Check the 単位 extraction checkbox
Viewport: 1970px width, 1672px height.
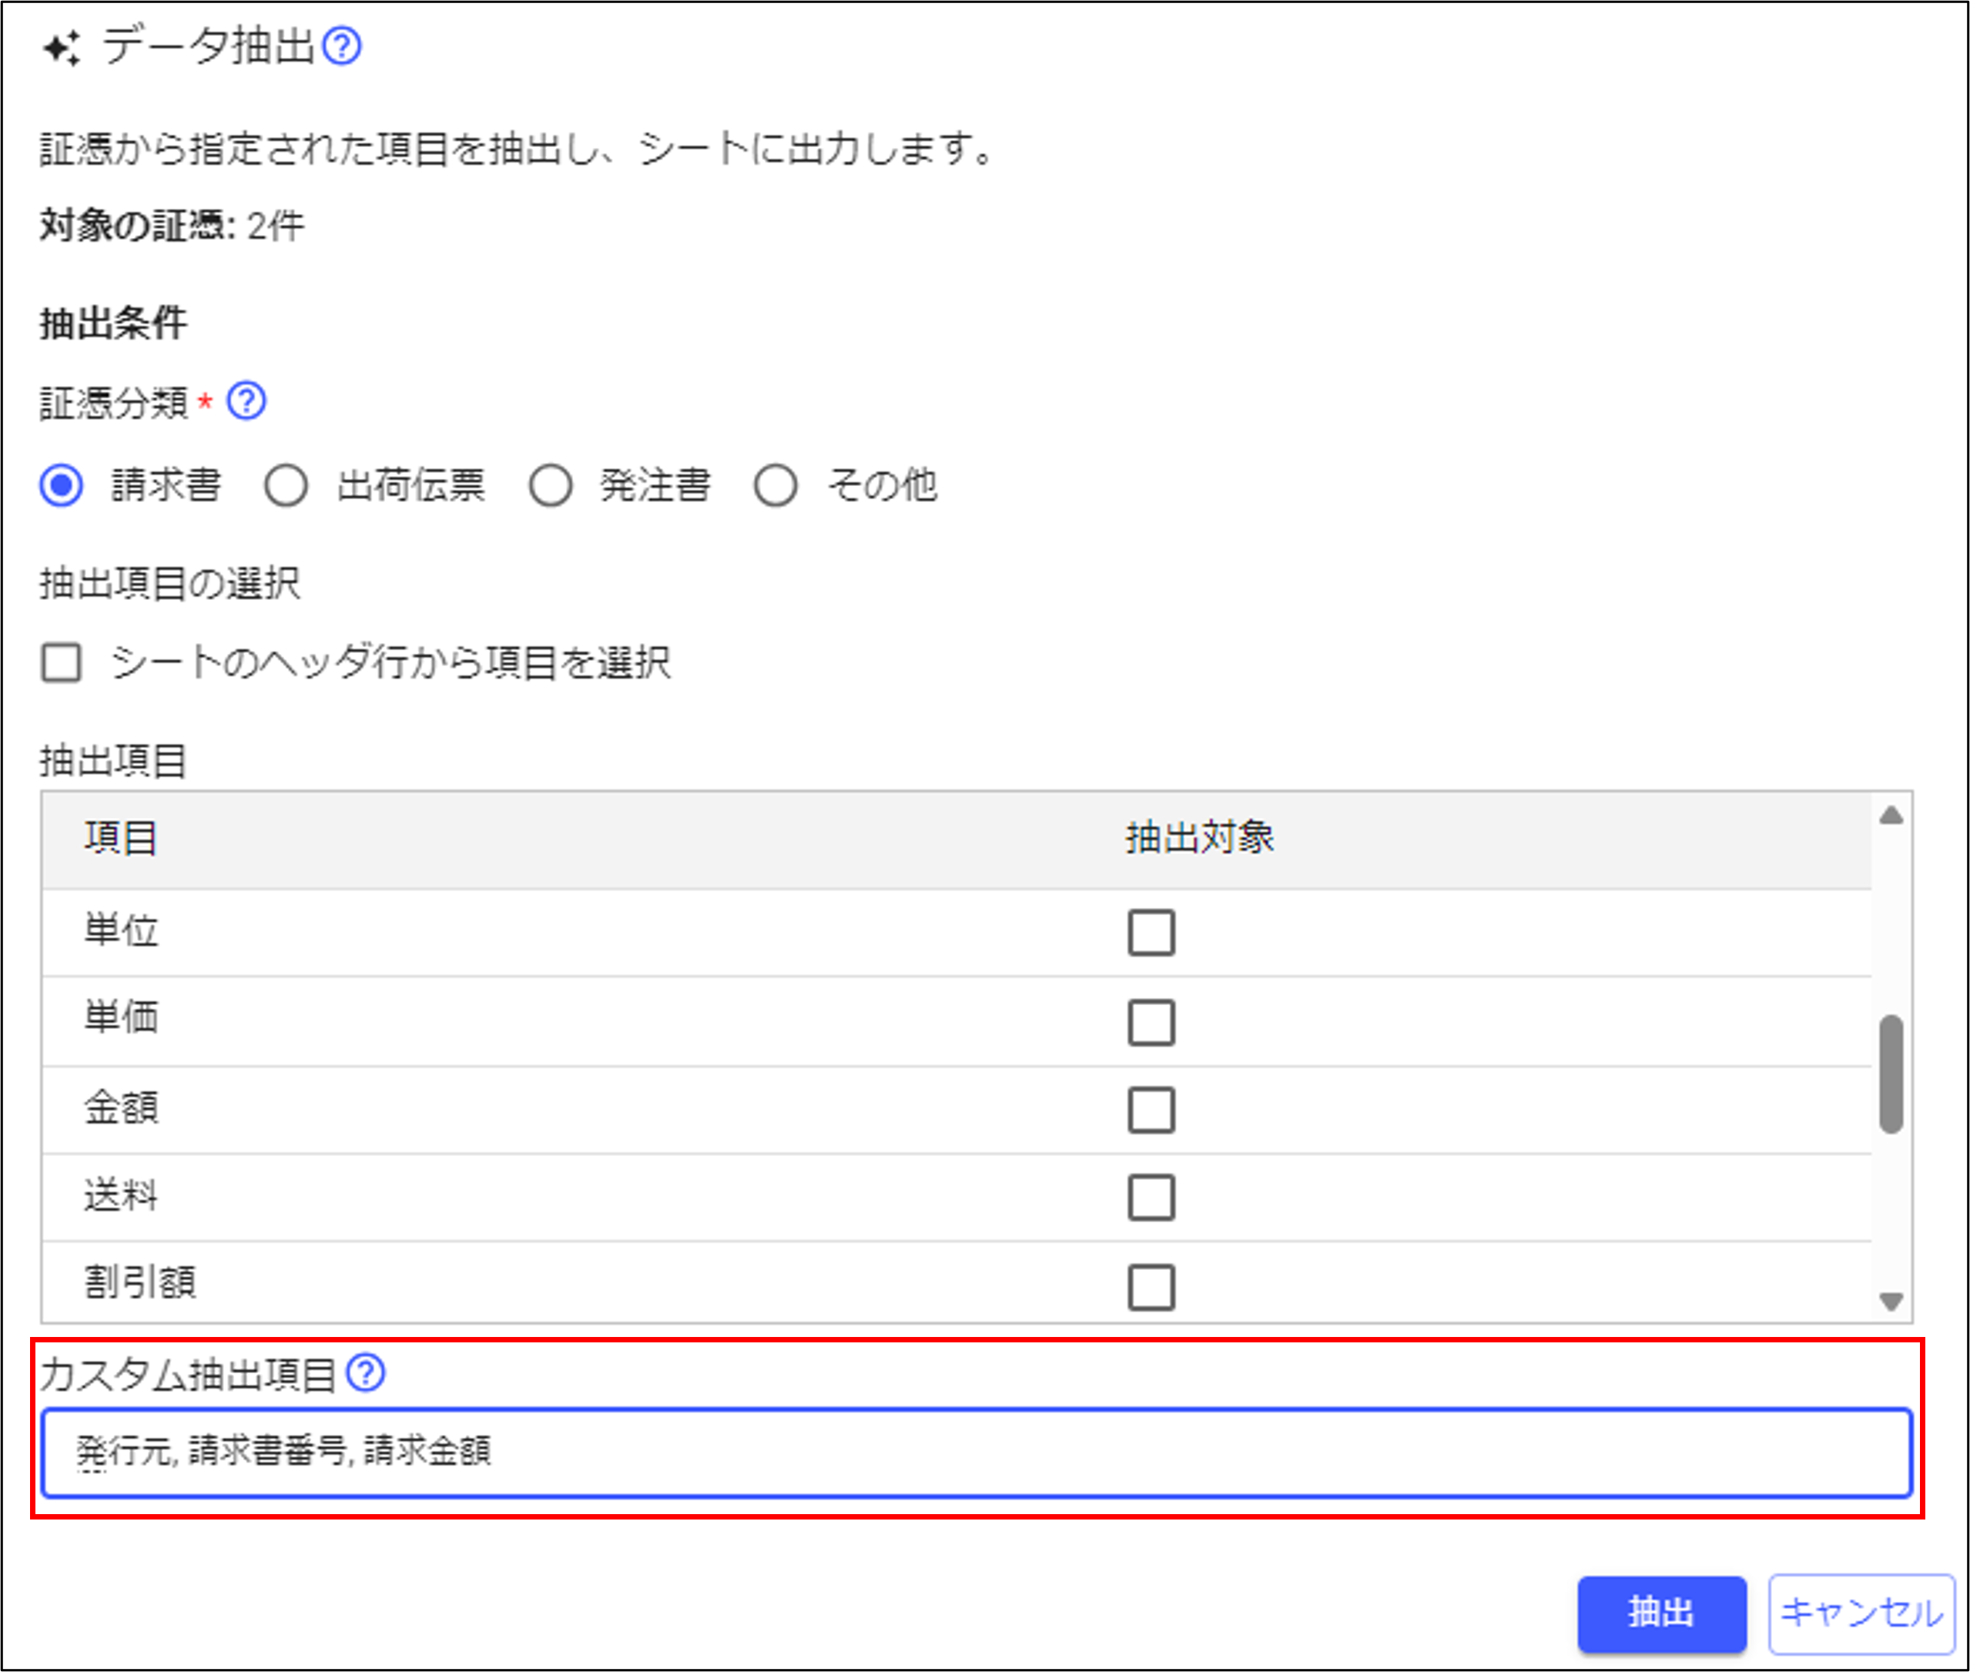pyautogui.click(x=1151, y=932)
